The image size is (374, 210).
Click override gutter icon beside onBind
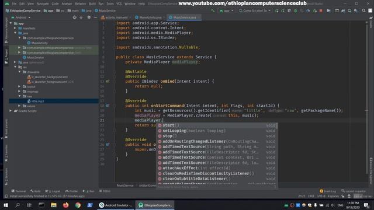point(108,82)
